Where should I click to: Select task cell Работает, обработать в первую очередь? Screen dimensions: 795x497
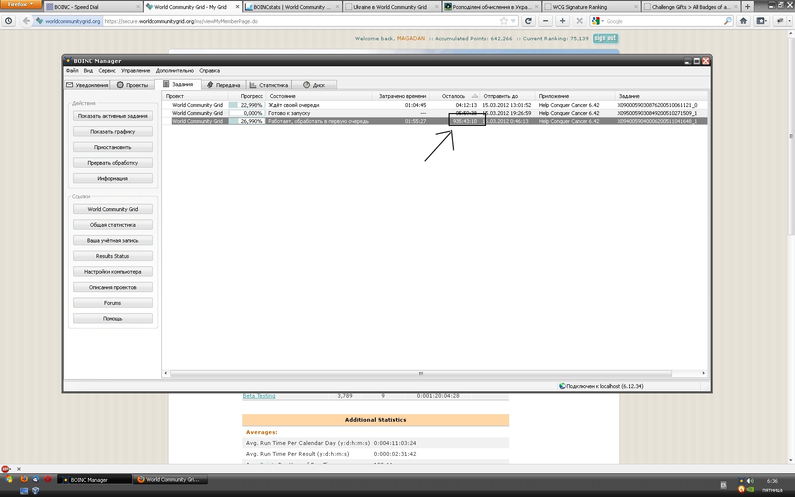coord(318,121)
